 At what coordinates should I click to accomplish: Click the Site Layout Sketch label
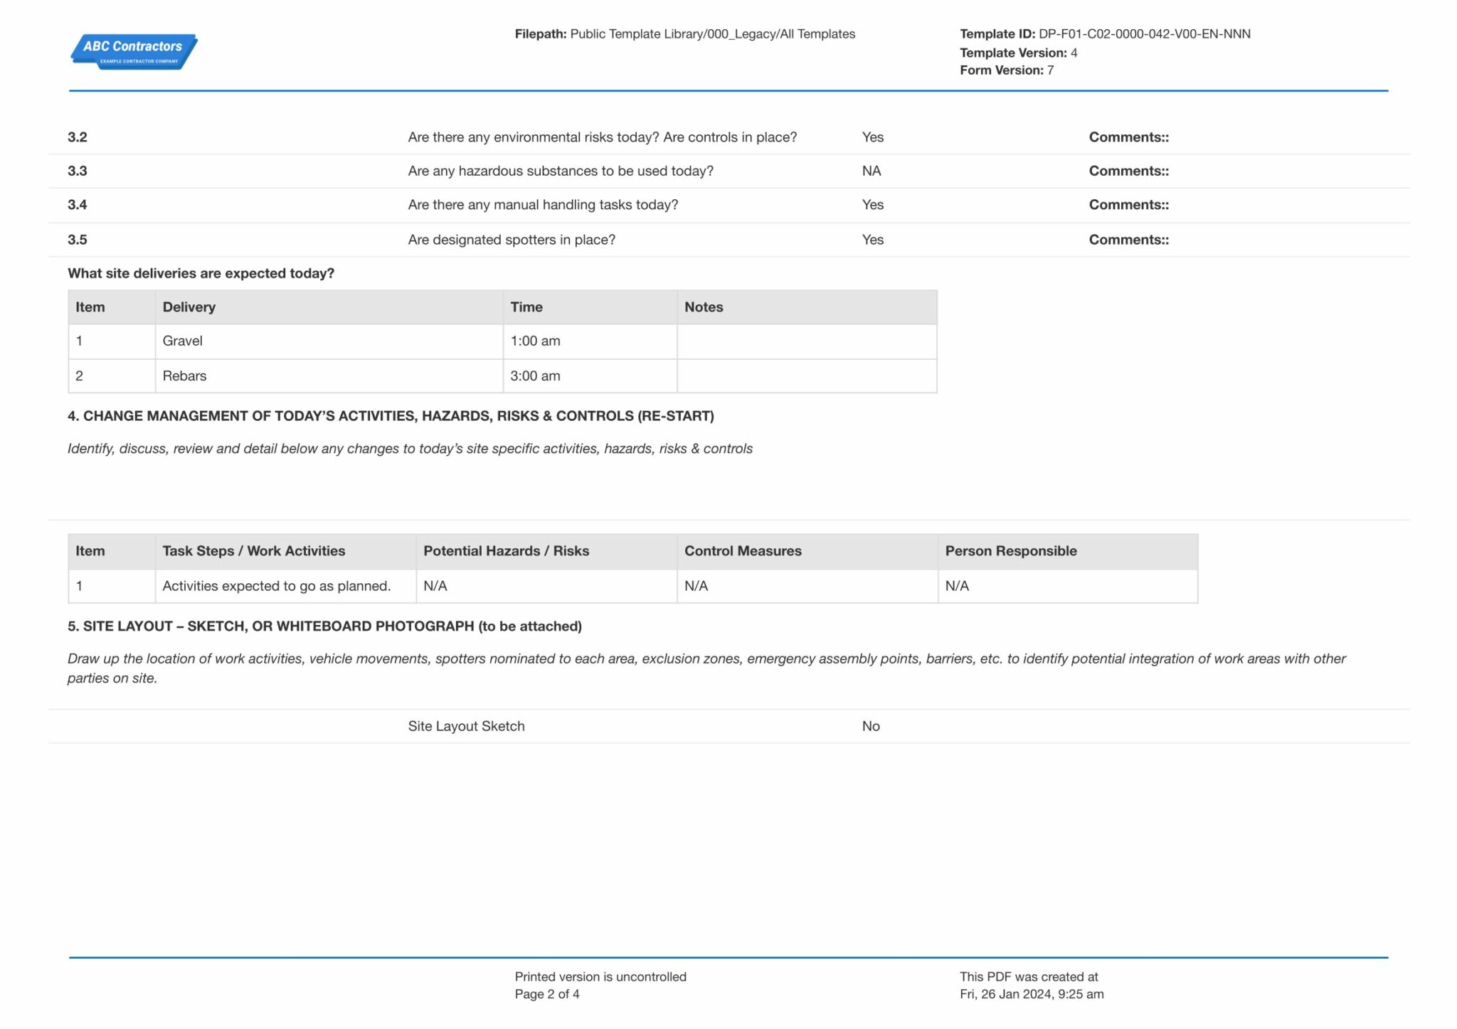tap(466, 727)
